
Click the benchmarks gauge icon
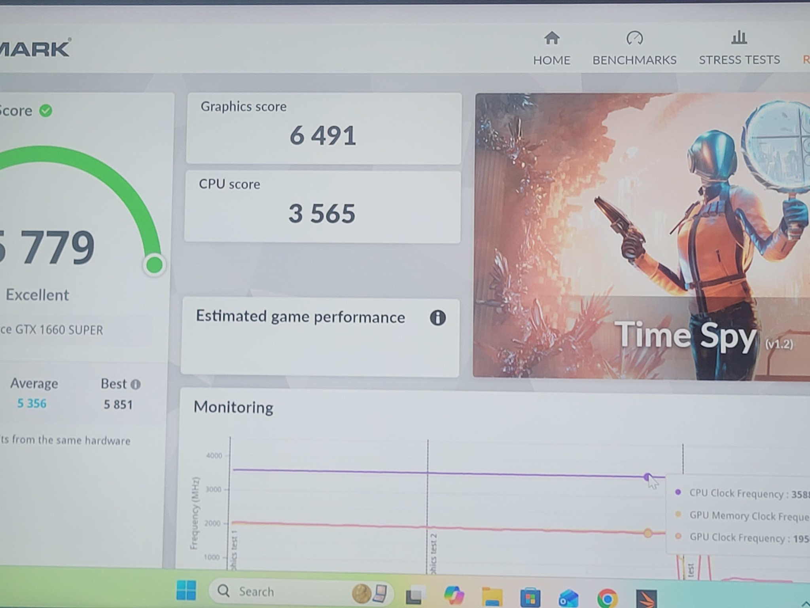point(635,38)
